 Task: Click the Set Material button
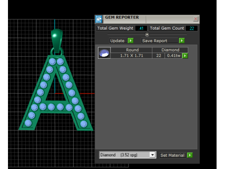coord(173,155)
